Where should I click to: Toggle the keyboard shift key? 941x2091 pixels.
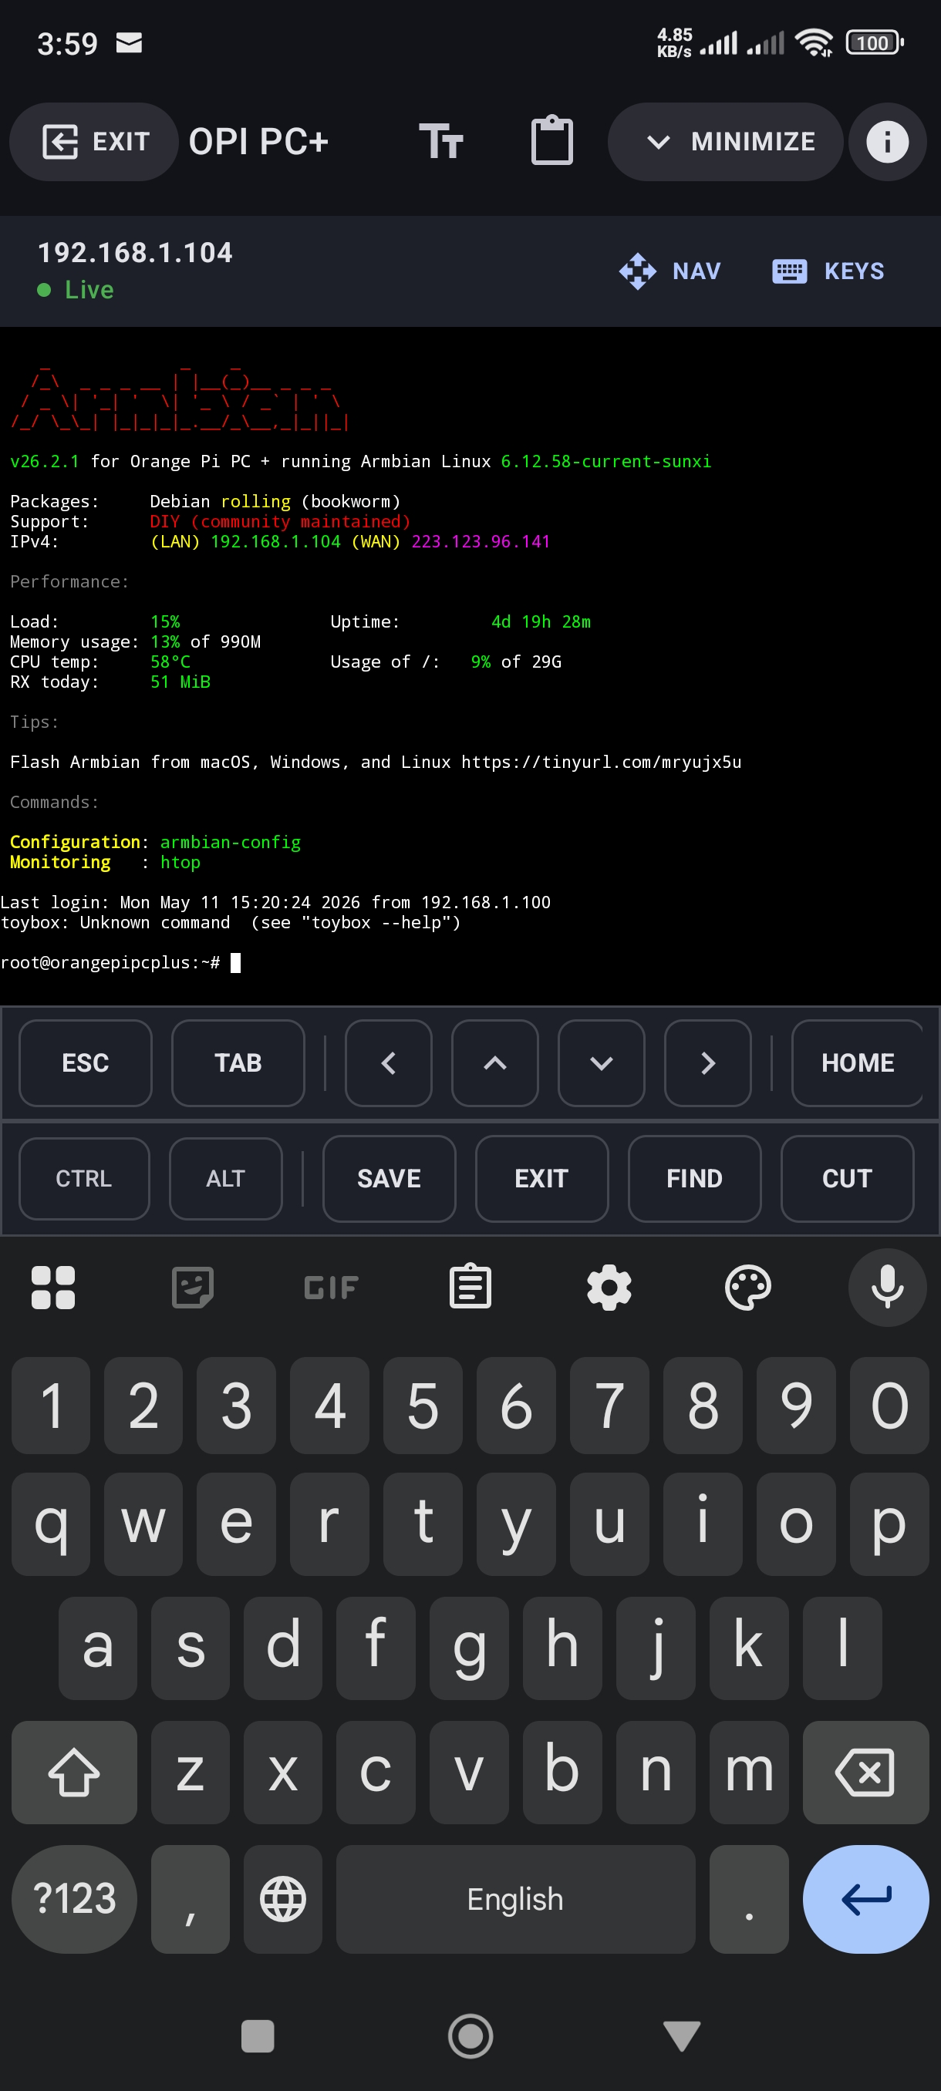74,1772
